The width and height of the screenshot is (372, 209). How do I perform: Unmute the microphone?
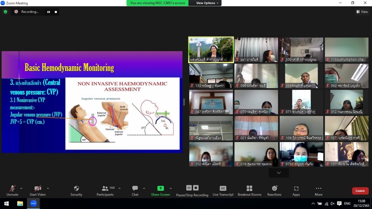(12, 190)
